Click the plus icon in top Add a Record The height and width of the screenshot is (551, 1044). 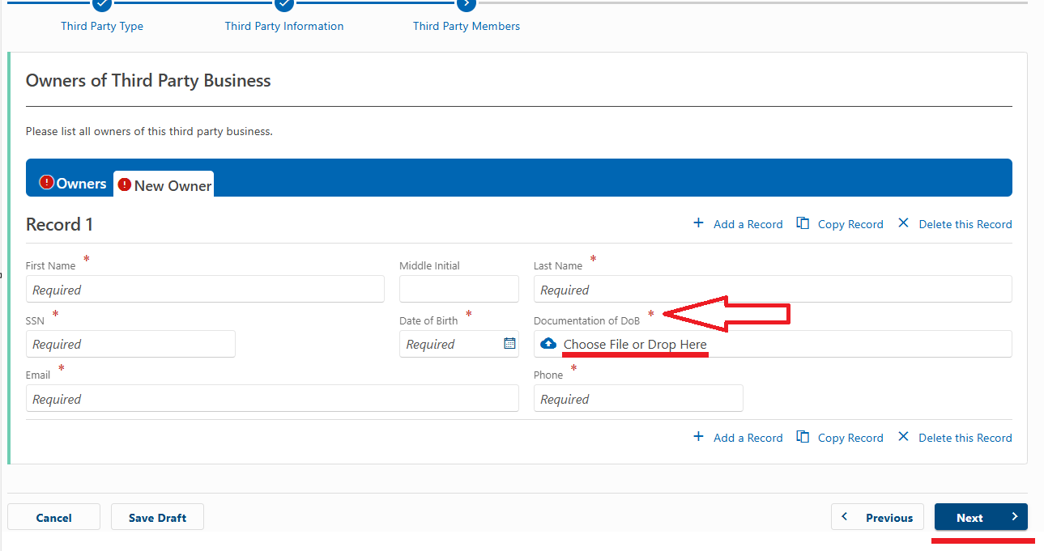(x=698, y=223)
